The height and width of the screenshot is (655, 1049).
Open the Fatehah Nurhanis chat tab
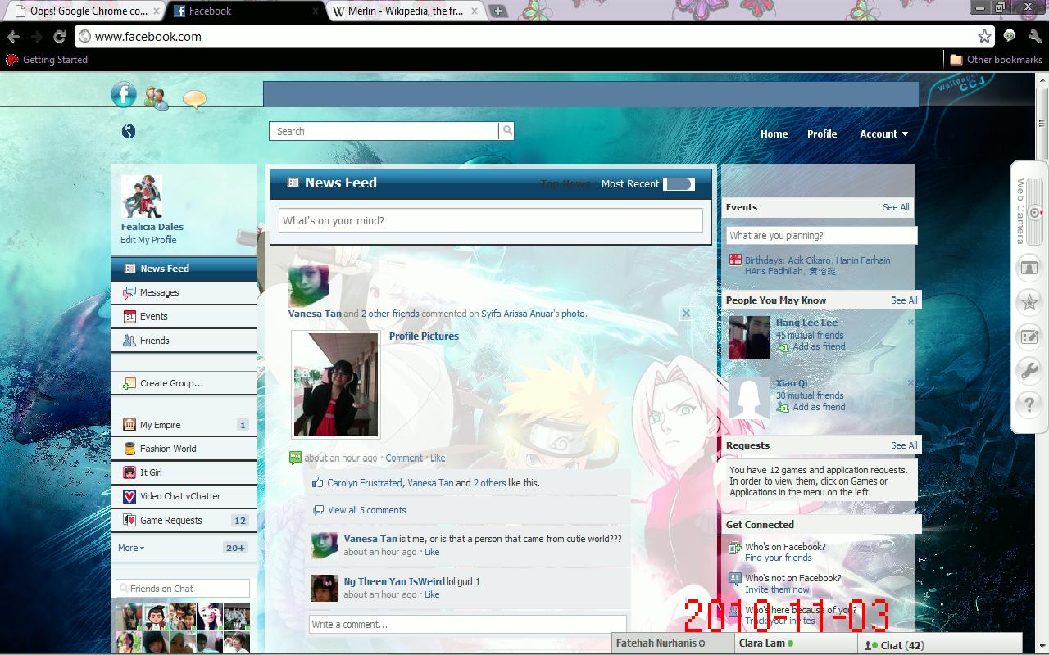tap(674, 644)
